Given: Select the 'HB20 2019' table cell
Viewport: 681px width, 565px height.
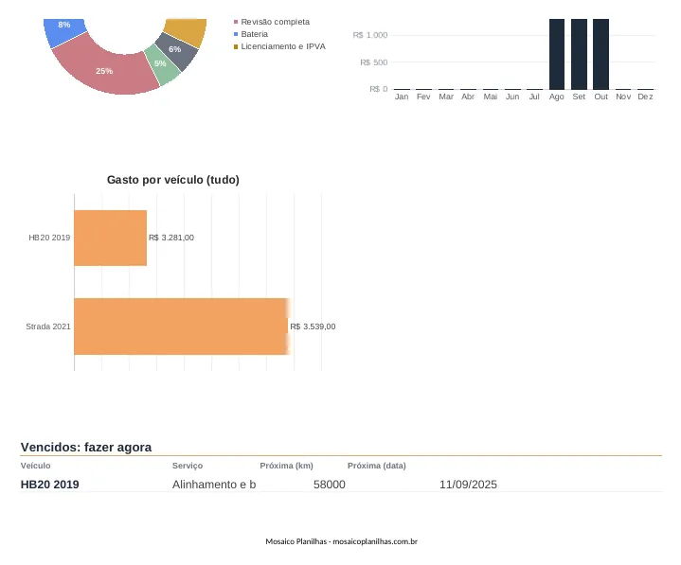Looking at the screenshot, I should pyautogui.click(x=49, y=485).
